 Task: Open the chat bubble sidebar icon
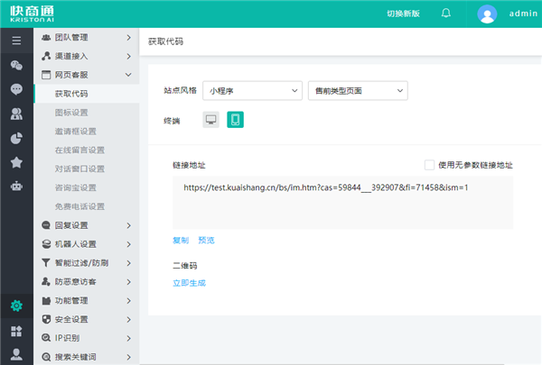tap(16, 89)
